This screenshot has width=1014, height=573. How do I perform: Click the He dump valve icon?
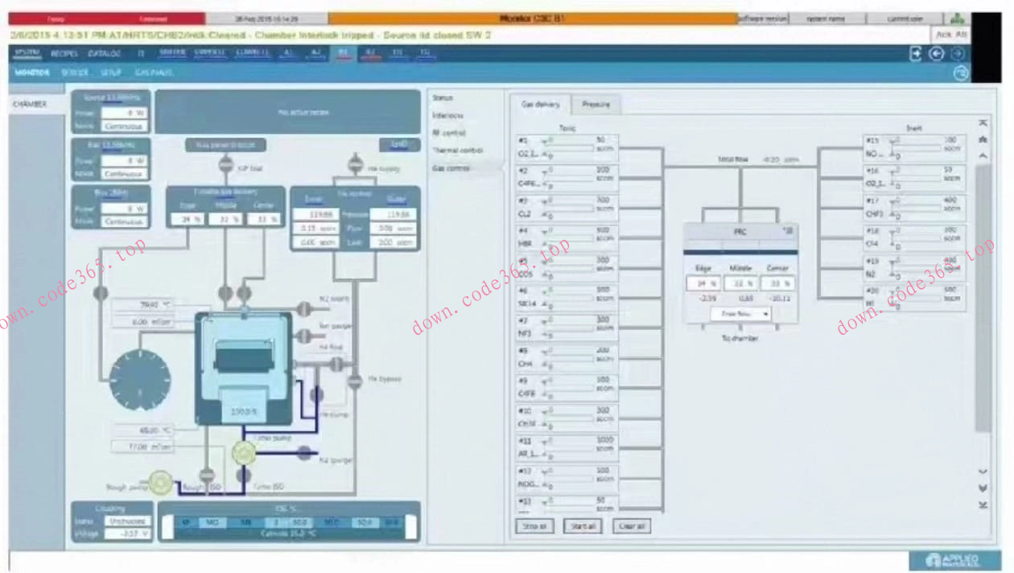[x=316, y=394]
